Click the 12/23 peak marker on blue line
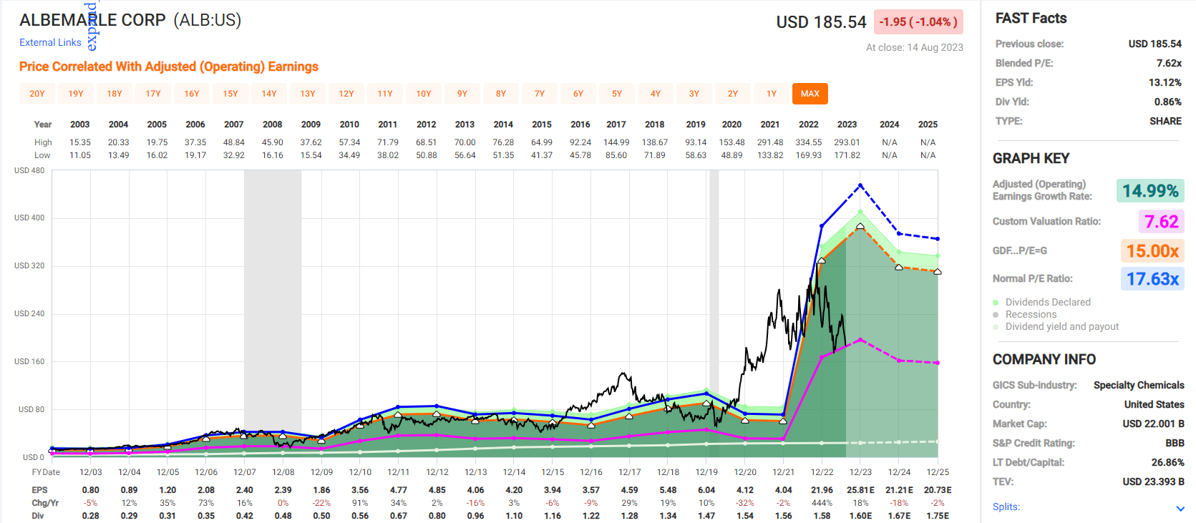This screenshot has height=523, width=1196. point(860,186)
